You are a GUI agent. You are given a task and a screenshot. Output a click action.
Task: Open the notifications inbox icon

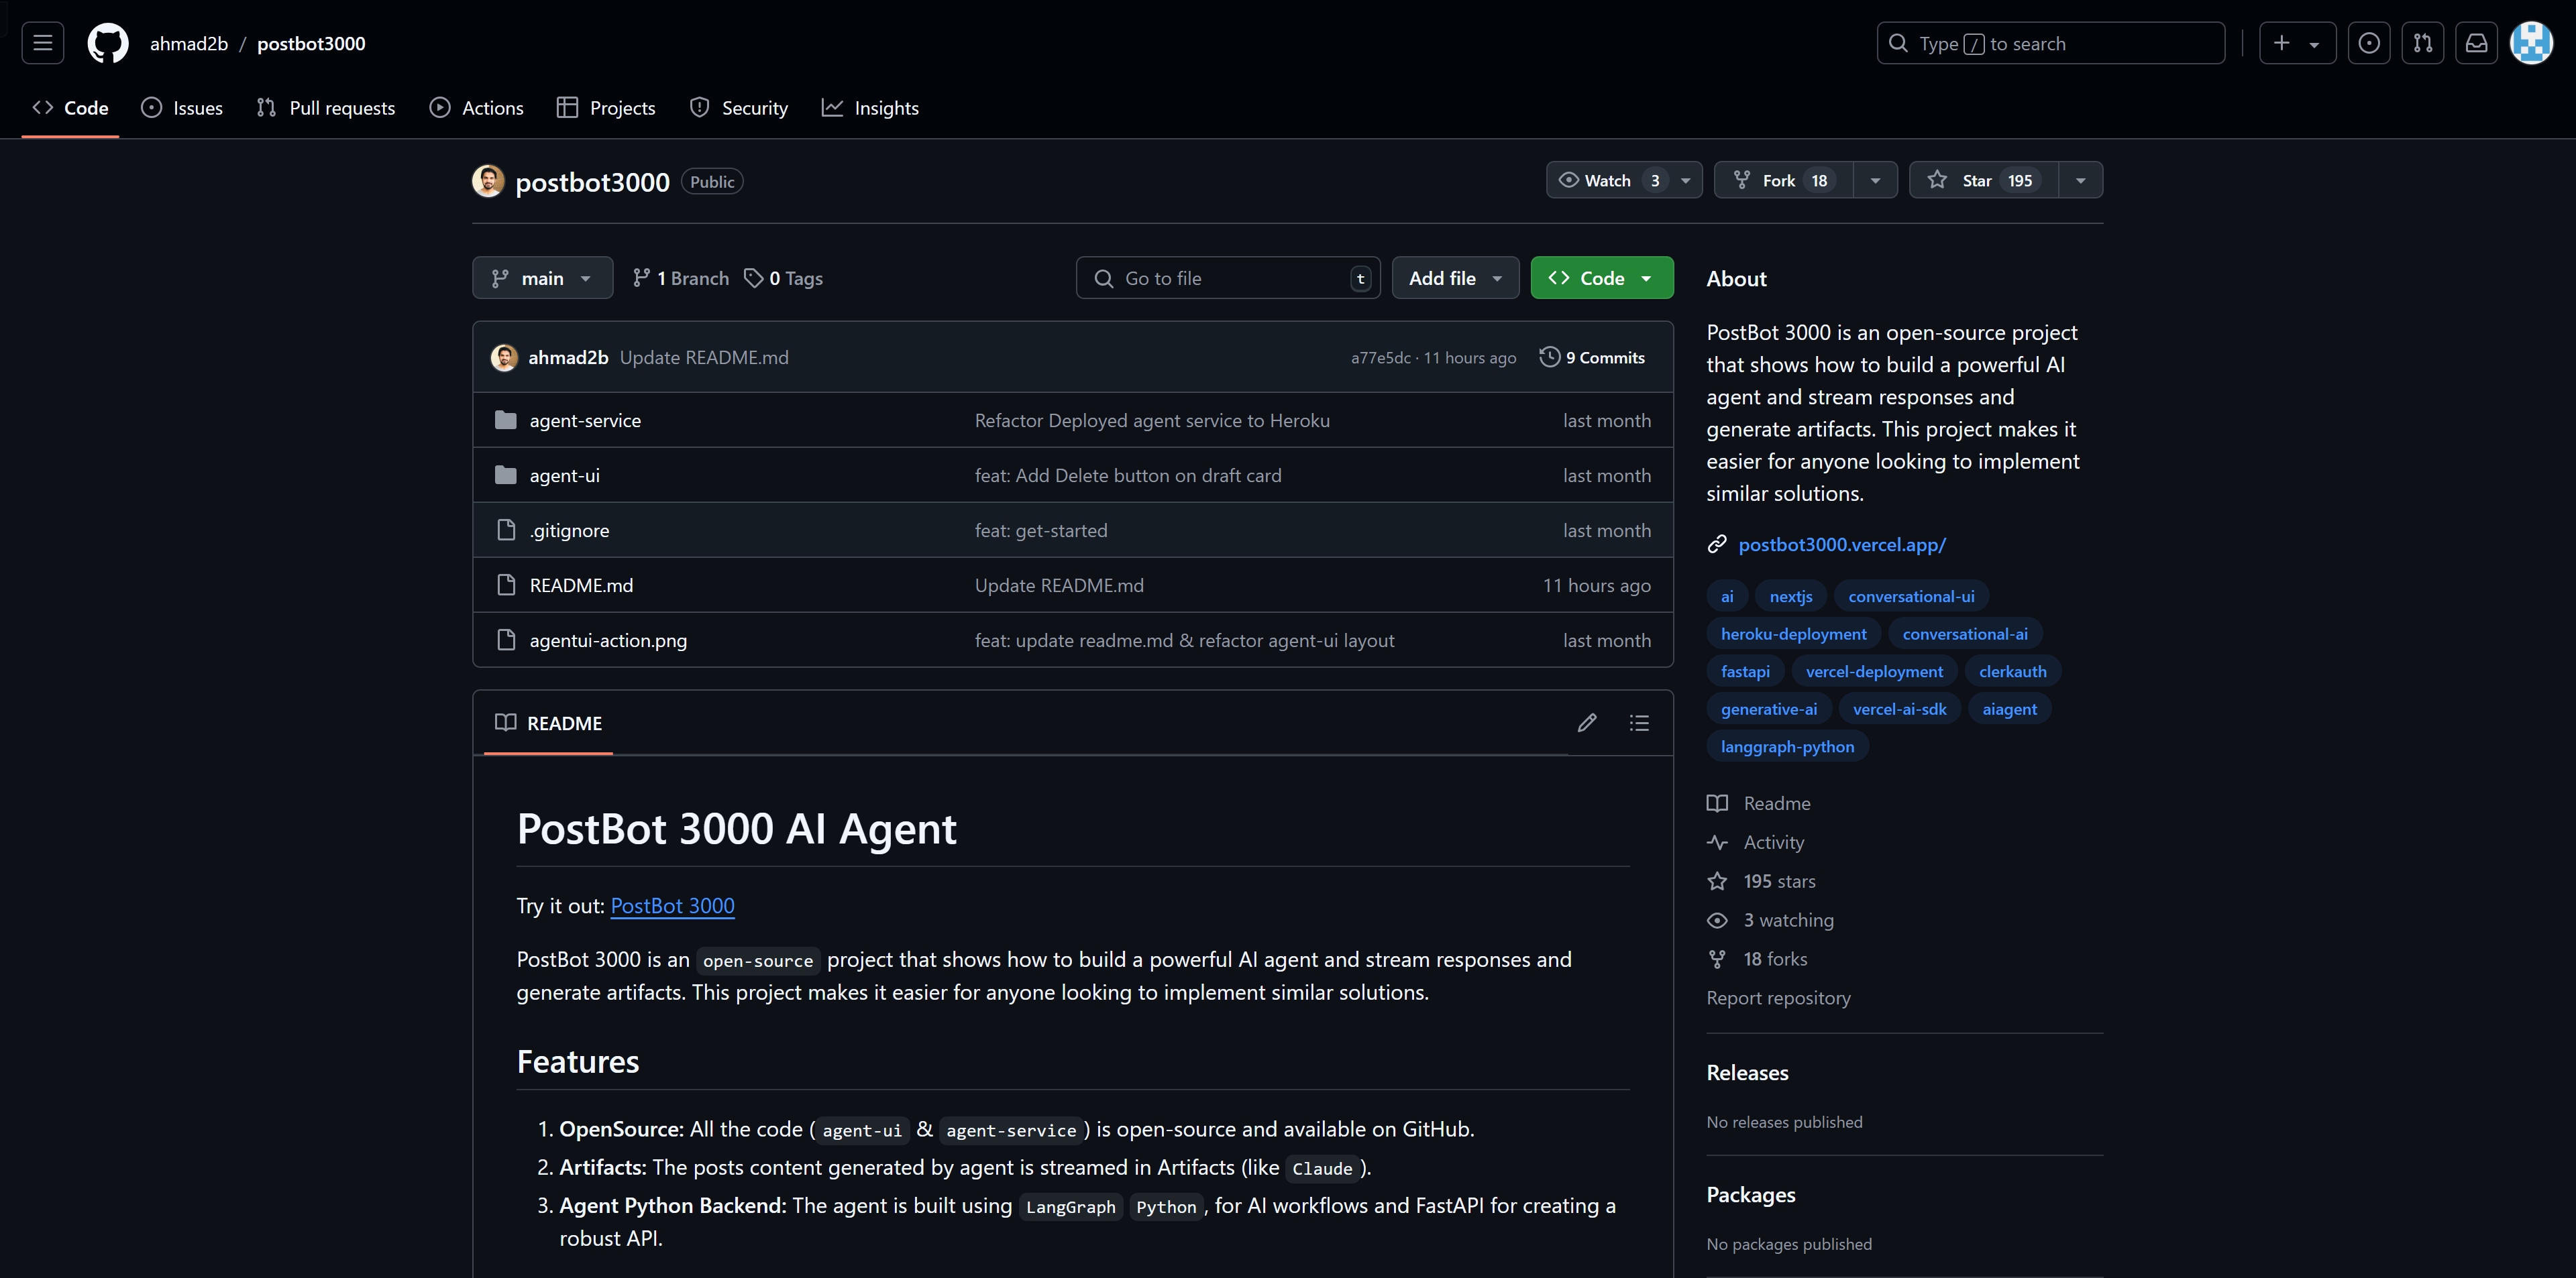(2476, 43)
